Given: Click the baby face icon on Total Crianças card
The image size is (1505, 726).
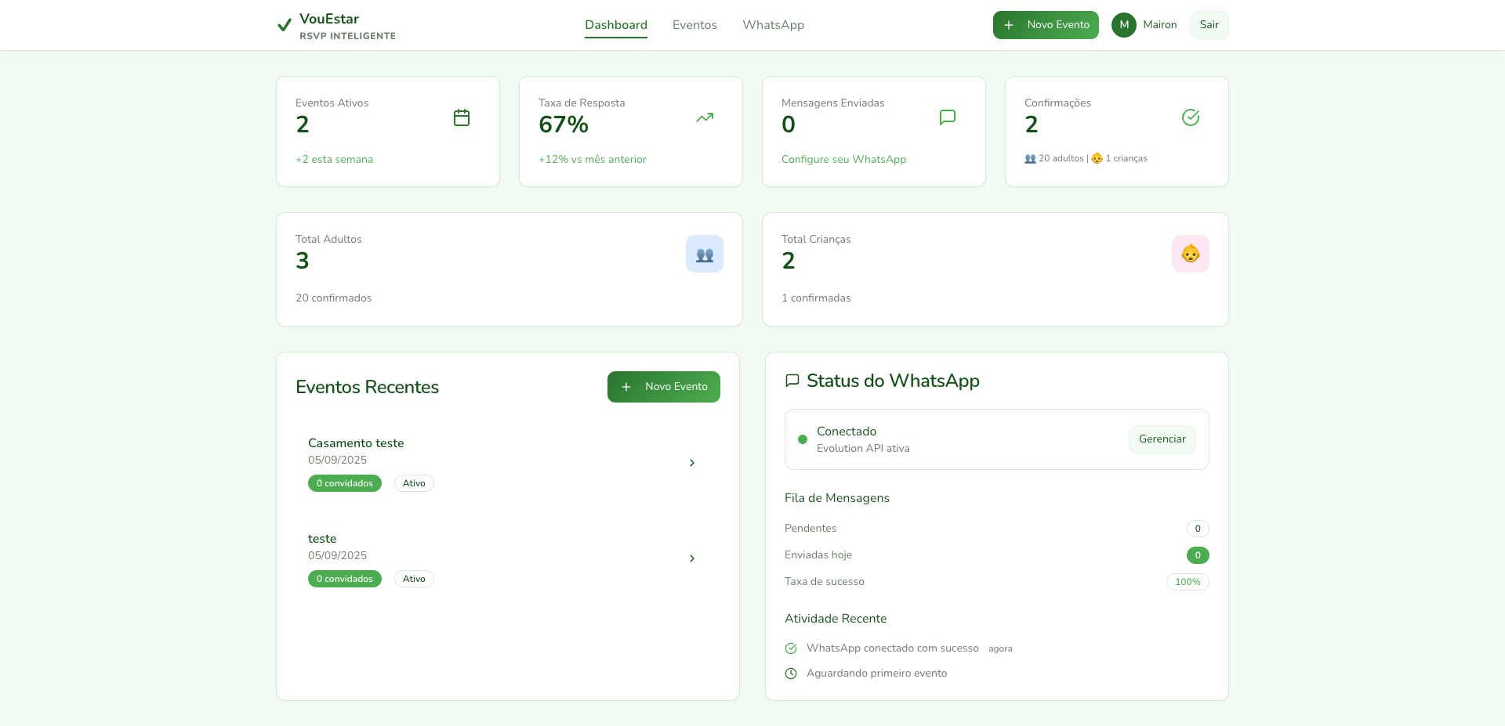Looking at the screenshot, I should tap(1191, 254).
